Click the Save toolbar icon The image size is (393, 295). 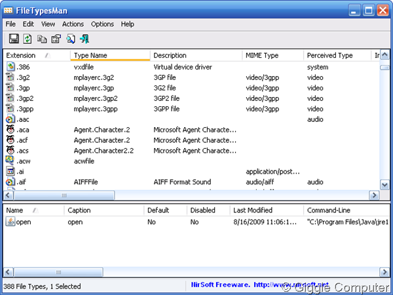pyautogui.click(x=14, y=39)
